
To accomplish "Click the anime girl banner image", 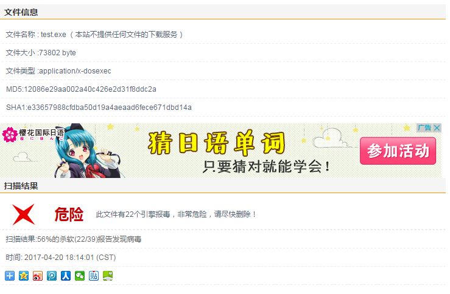I will [x=89, y=151].
